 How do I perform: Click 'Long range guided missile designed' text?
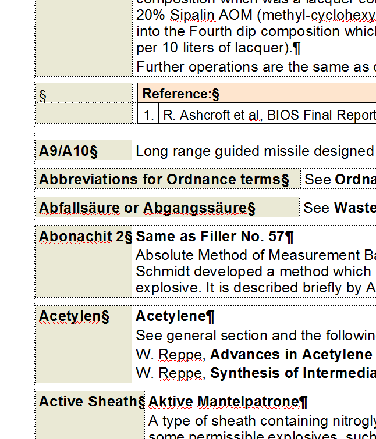click(255, 151)
